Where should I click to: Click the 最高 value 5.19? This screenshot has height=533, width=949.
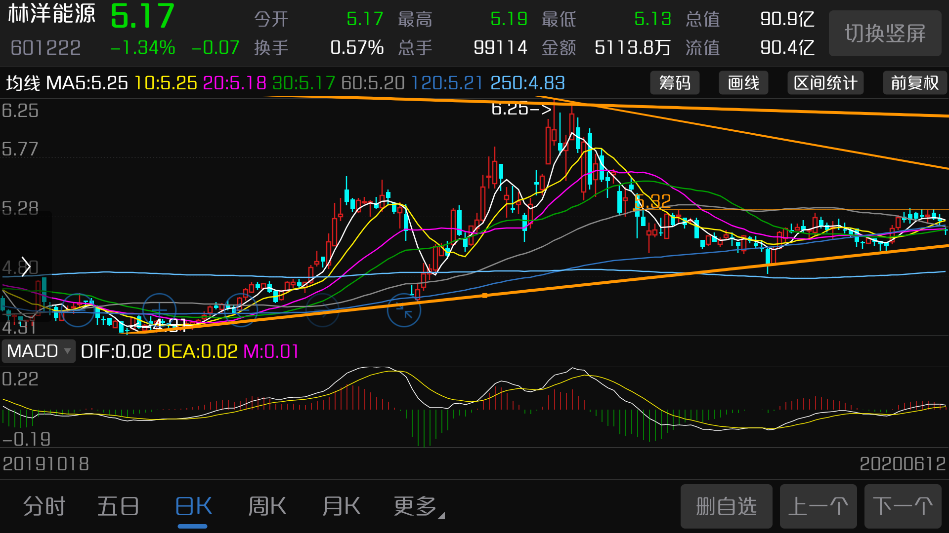click(x=509, y=19)
